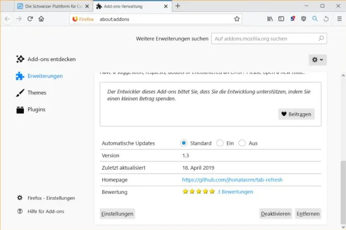Image resolution: width=346 pixels, height=230 pixels.
Task: Click the five-star rating
Action: (198, 192)
